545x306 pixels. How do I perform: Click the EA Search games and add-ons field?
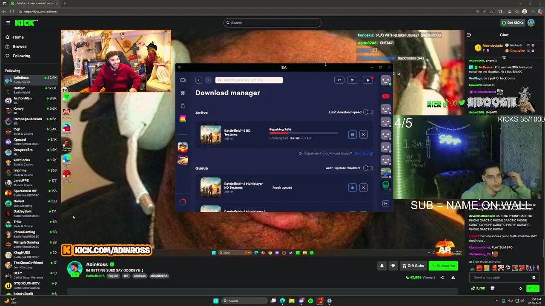click(249, 80)
